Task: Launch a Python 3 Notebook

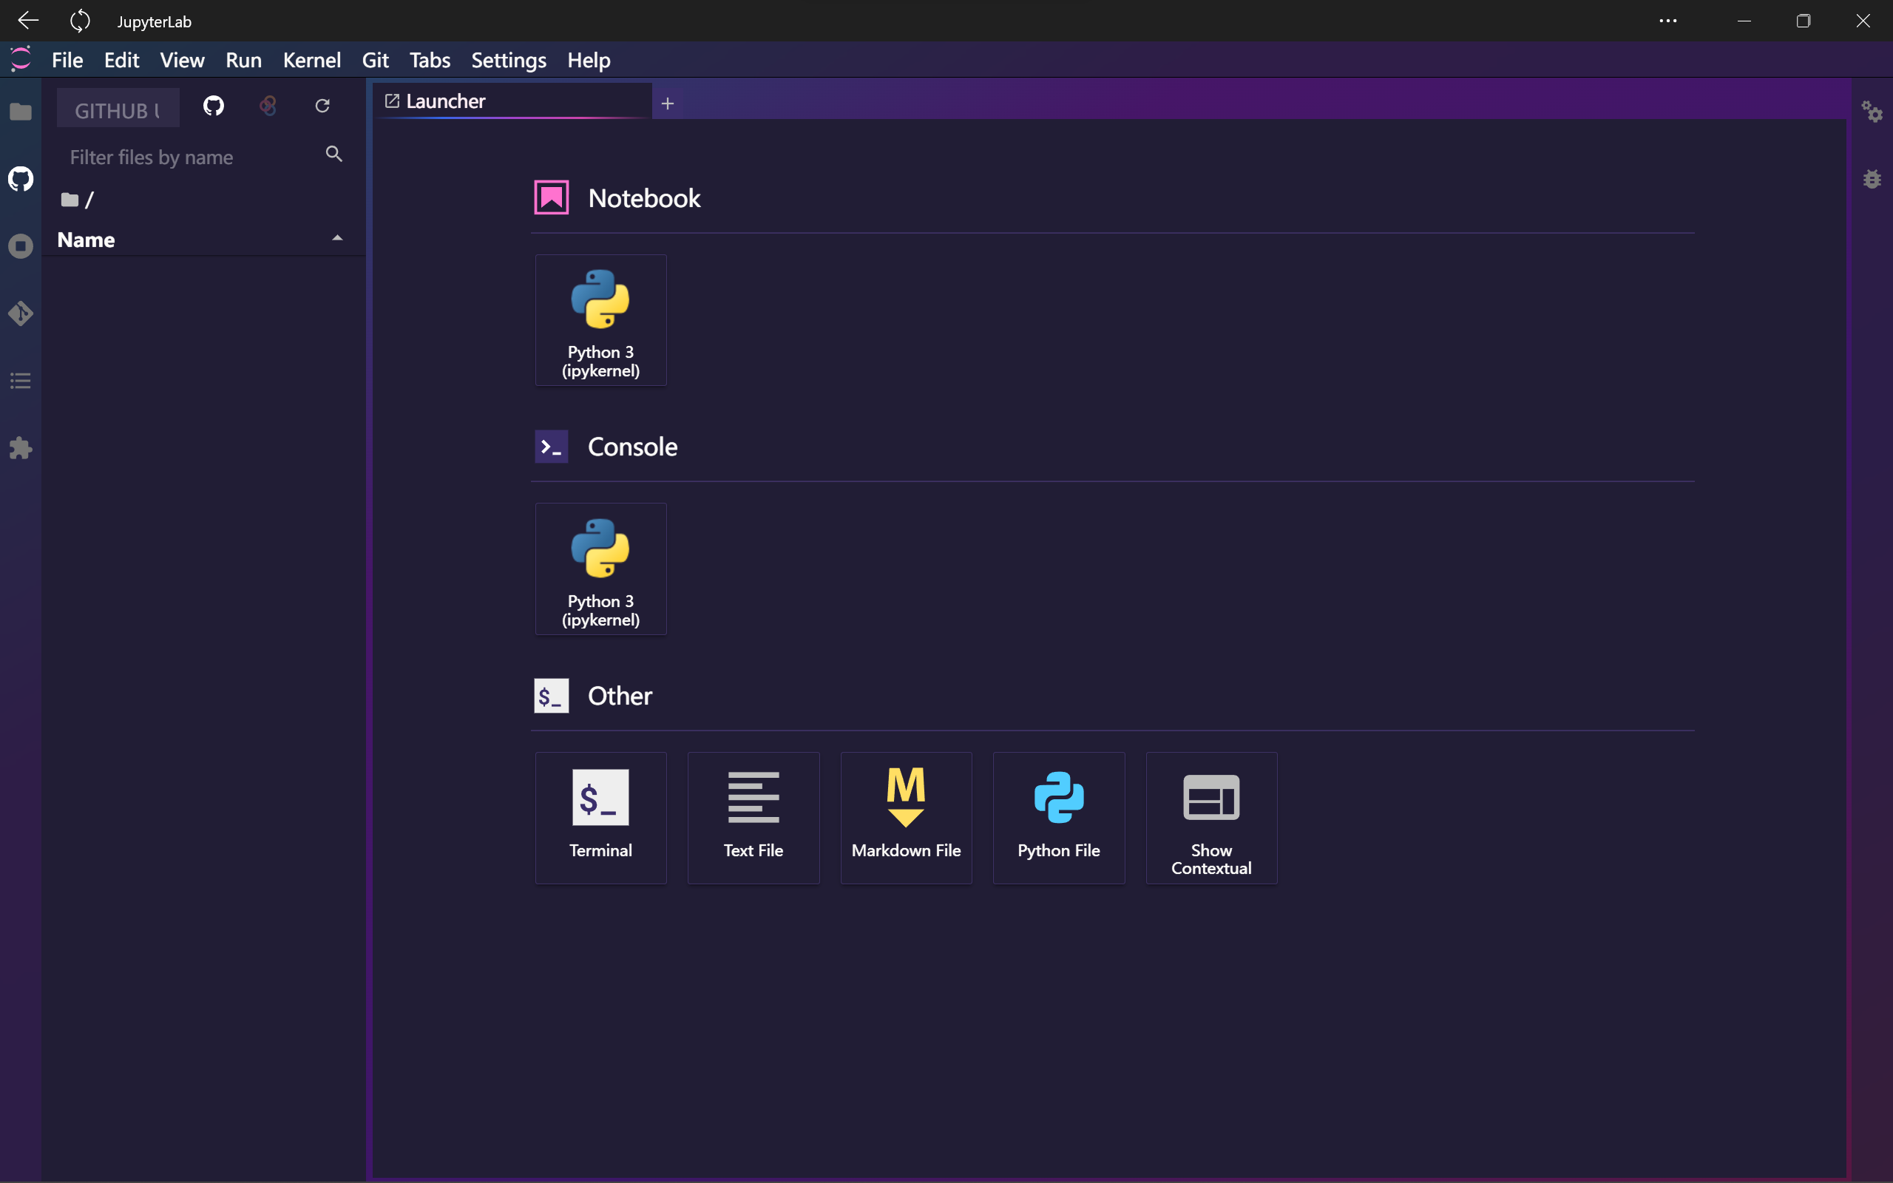Action: coord(600,320)
